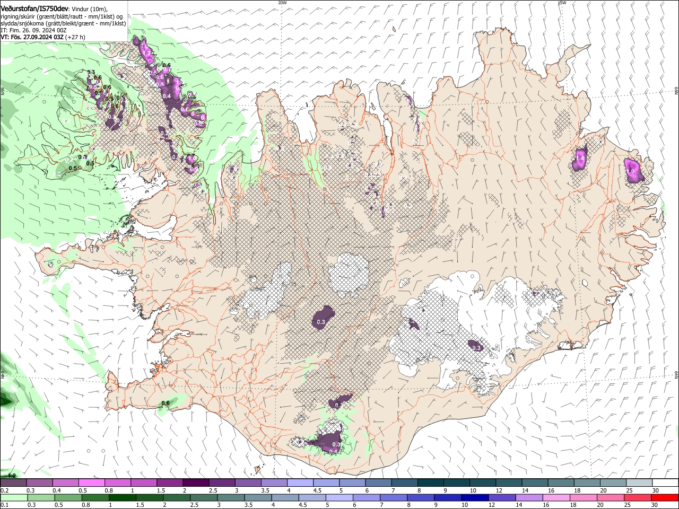Pick the bright pink swatch in the top legend row
679x509 pixels.
coord(92,483)
